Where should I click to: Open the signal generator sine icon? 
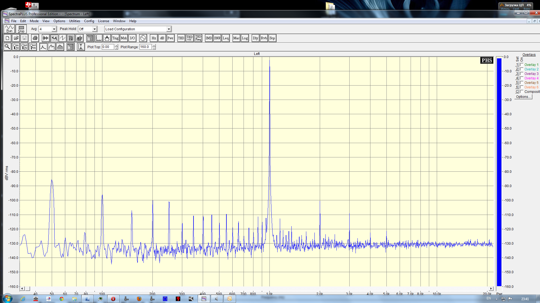[143, 38]
